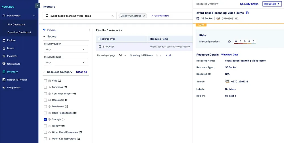Screen dimensions: 284x143
Task: Click the Full Details button
Action: (x=272, y=4)
